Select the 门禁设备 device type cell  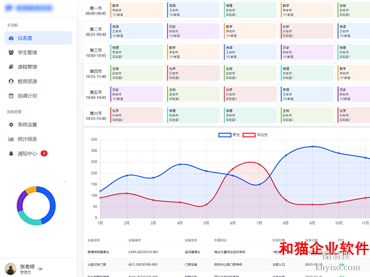click(191, 265)
